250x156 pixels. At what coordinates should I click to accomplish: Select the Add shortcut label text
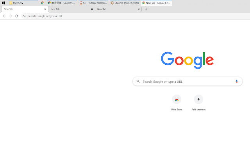click(x=198, y=110)
